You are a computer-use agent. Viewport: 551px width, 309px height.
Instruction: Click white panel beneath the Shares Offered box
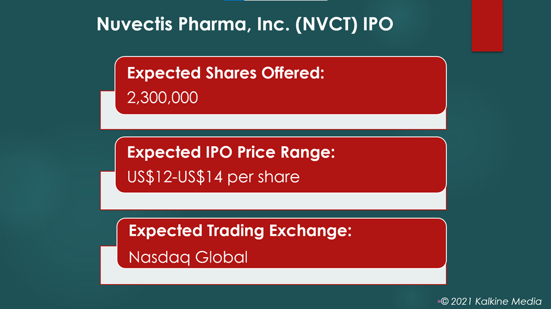point(274,121)
